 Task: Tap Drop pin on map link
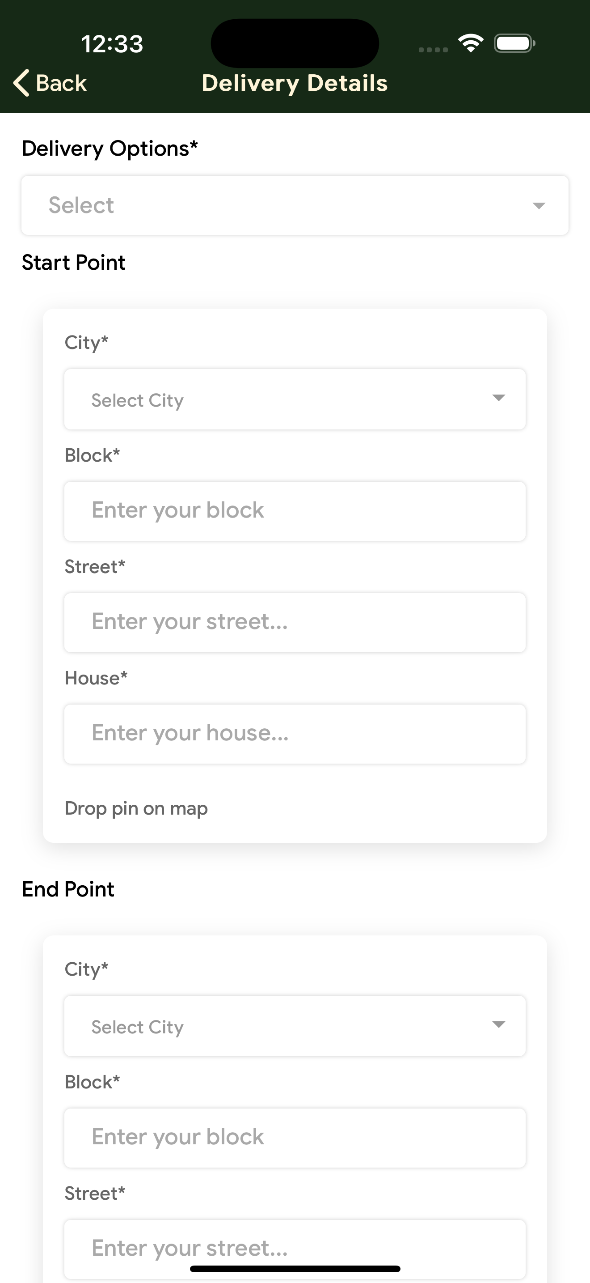[136, 808]
